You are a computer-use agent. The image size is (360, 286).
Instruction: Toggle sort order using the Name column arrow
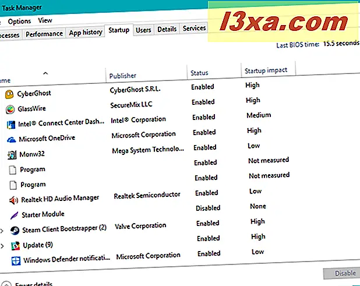[x=45, y=73]
